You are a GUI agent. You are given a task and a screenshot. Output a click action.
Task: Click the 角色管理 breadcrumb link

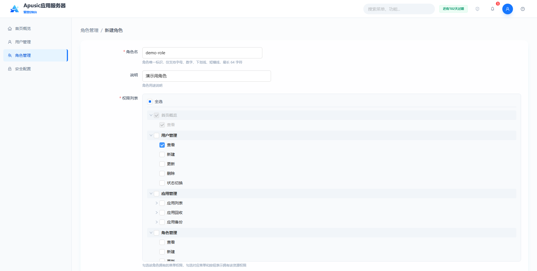89,30
